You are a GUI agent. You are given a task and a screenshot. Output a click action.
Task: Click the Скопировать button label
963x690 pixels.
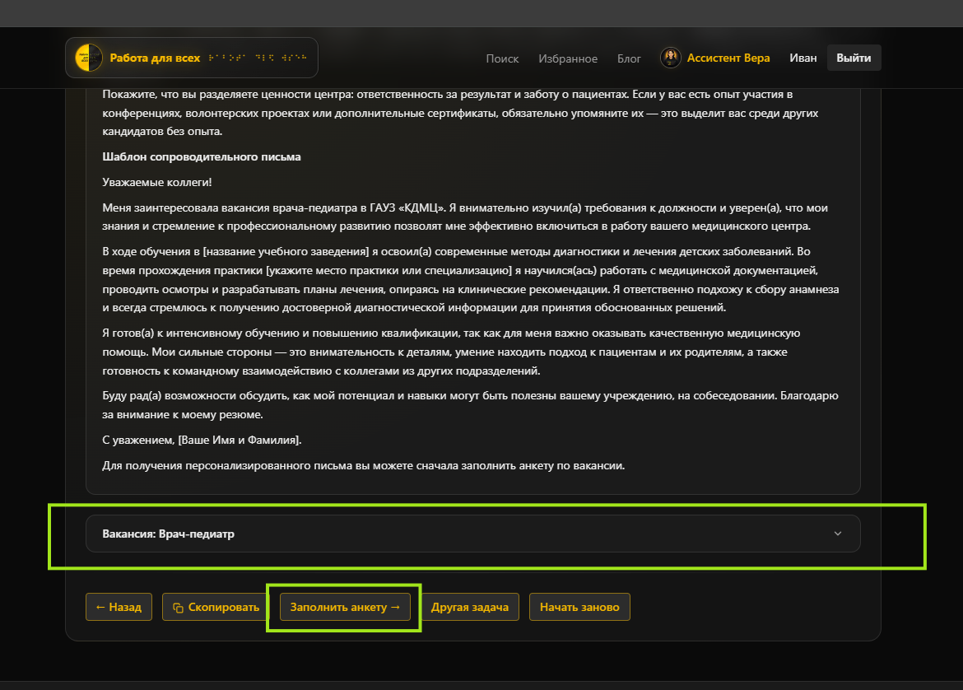click(x=224, y=607)
